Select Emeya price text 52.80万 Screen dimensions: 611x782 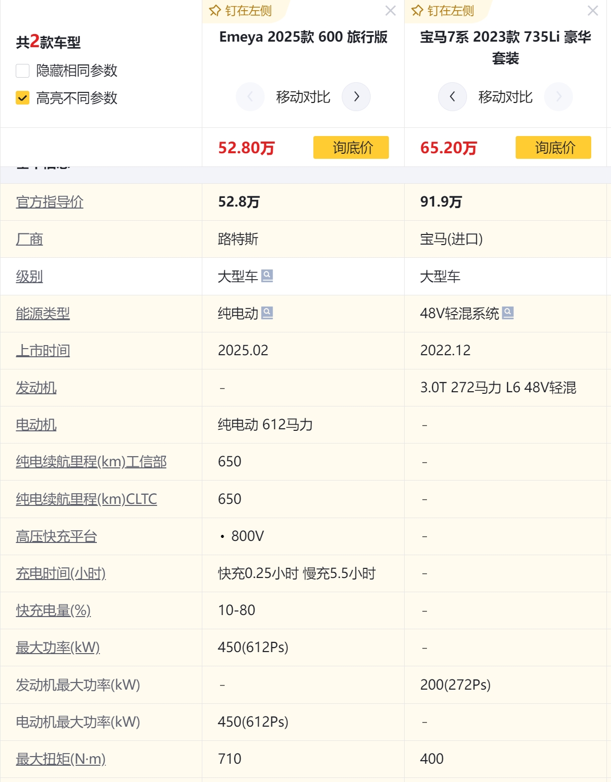246,148
